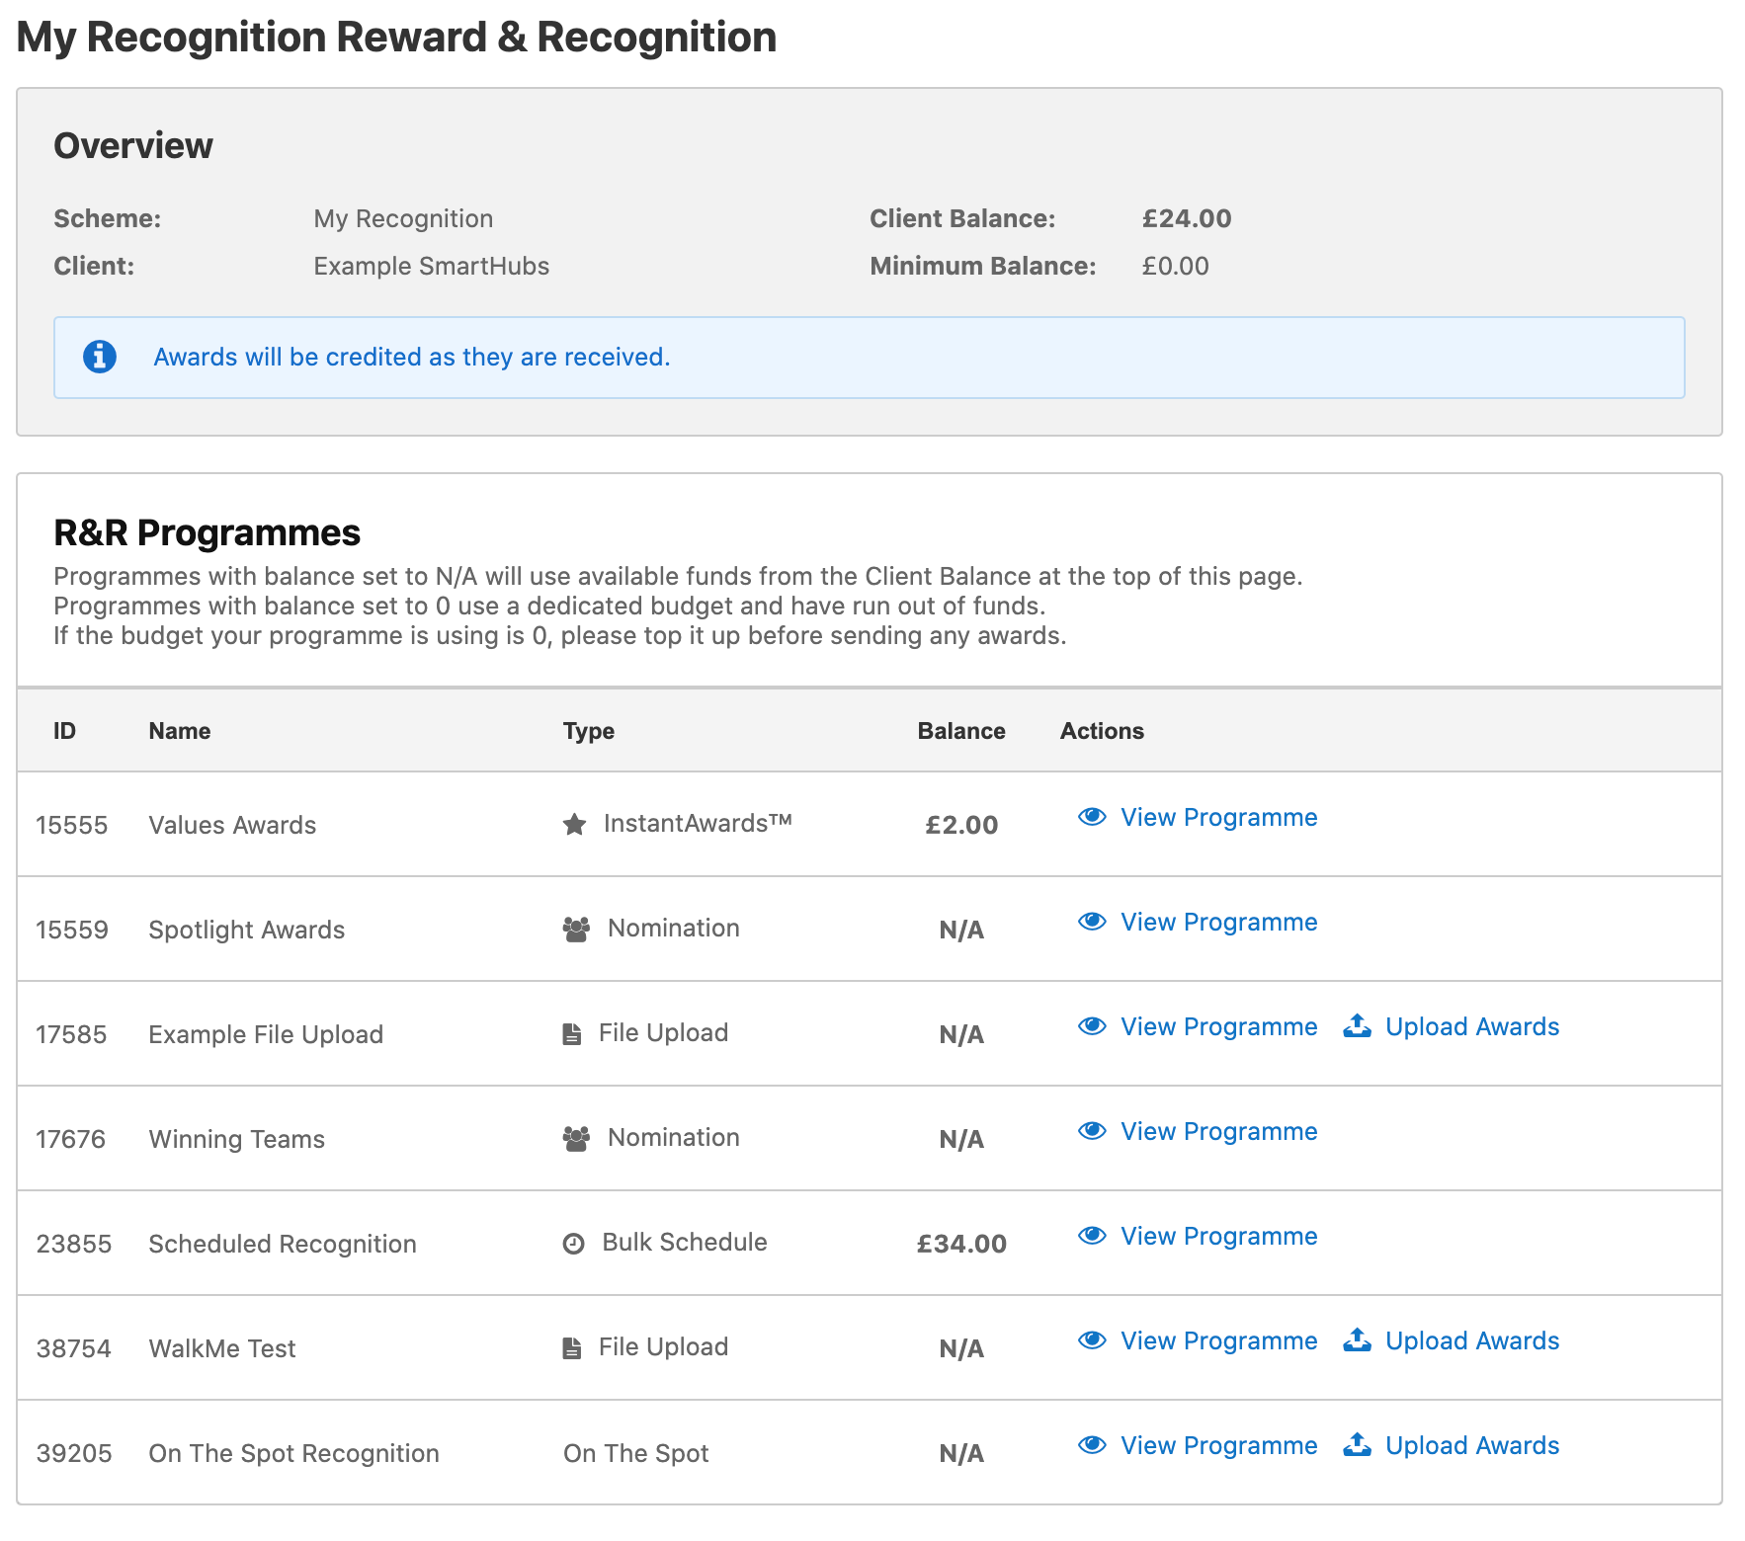The width and height of the screenshot is (1745, 1541).
Task: Click the info icon in the awards banner
Action: click(x=99, y=357)
